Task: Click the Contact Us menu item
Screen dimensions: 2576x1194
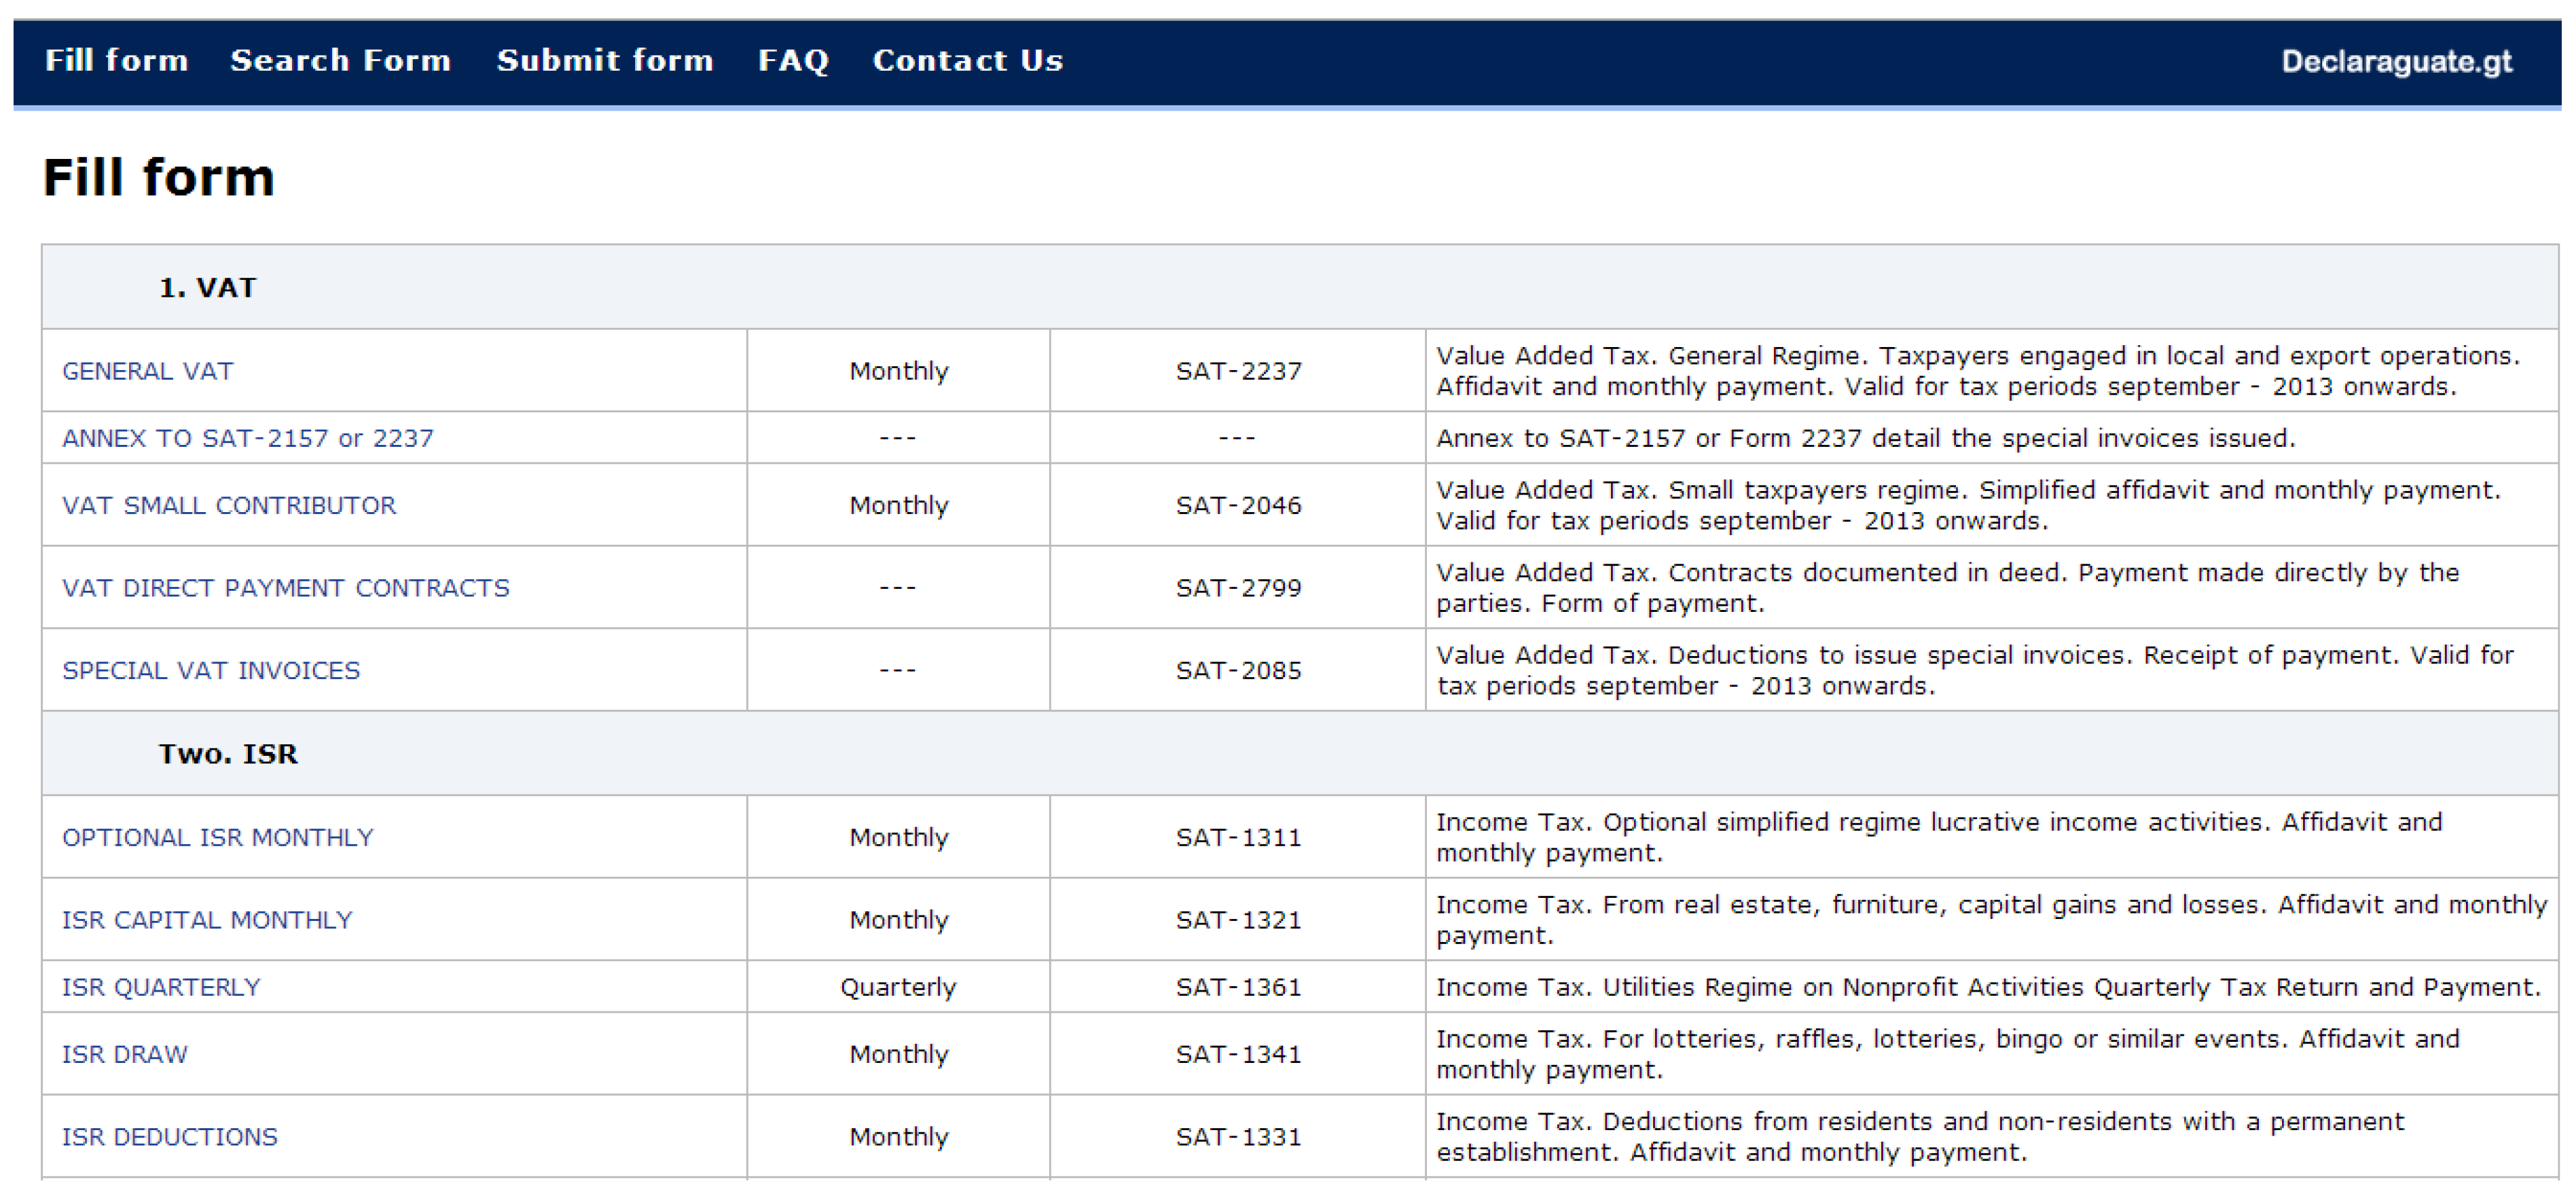Action: (967, 60)
